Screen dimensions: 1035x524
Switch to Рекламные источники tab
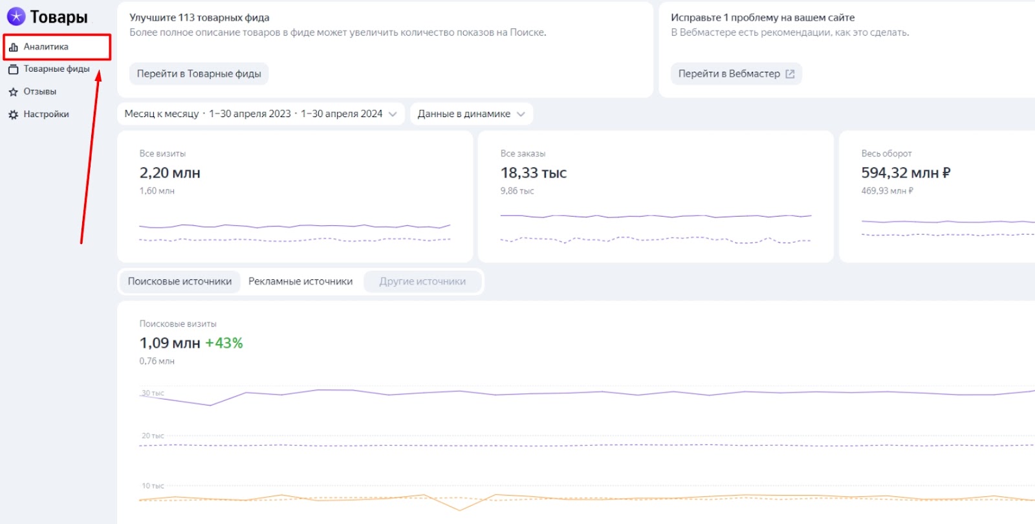[300, 281]
